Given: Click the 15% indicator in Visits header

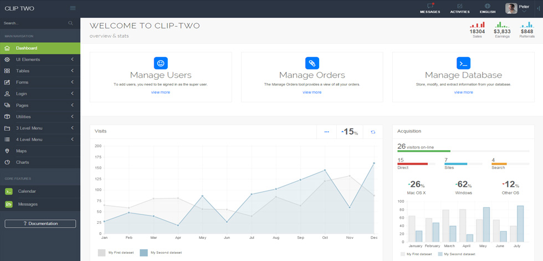Looking at the screenshot, I should coord(350,132).
